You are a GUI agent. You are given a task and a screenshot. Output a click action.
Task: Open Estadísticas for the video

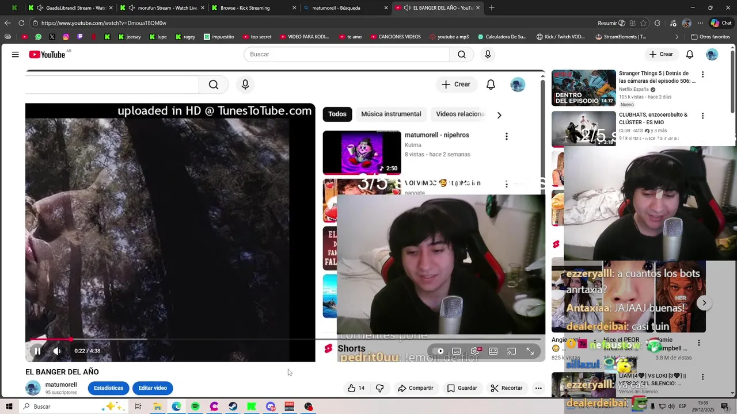(108, 388)
